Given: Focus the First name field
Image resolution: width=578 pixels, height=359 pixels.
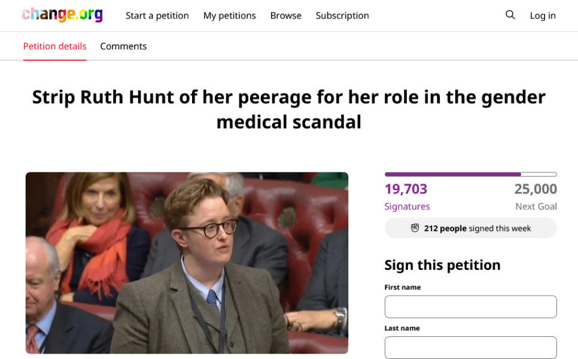Looking at the screenshot, I should (x=470, y=306).
